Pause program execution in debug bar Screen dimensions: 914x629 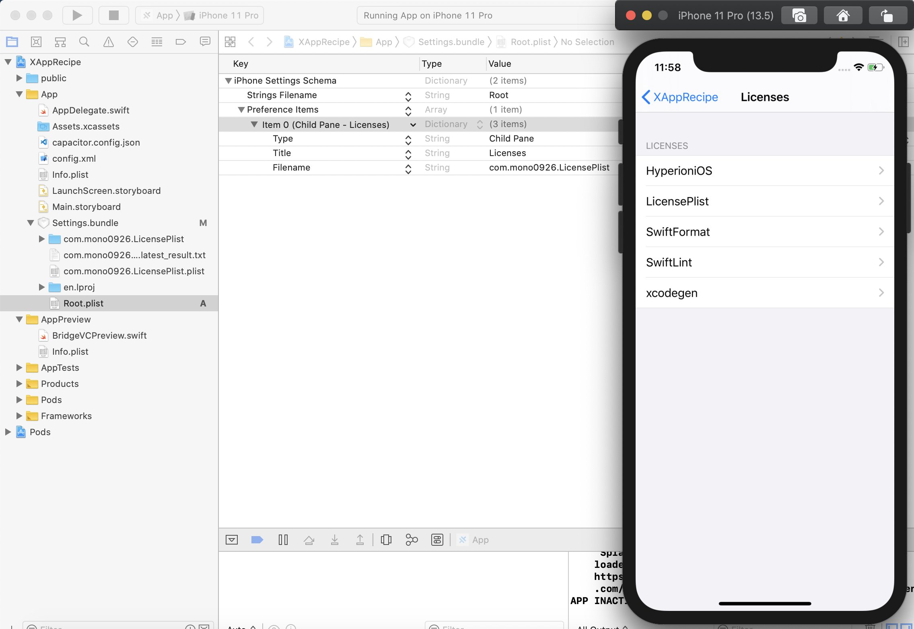pyautogui.click(x=283, y=540)
